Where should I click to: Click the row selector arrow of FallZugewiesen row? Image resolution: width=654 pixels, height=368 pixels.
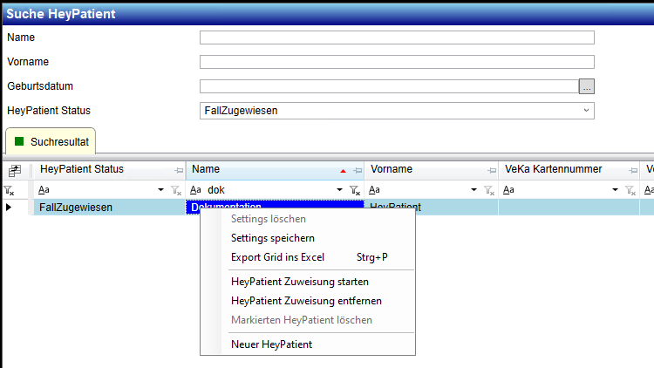click(x=9, y=207)
